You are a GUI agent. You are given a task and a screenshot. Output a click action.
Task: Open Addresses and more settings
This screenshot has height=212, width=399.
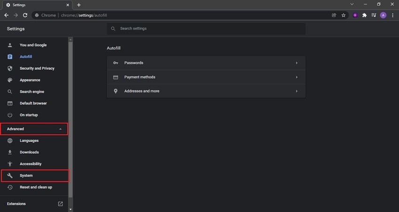[206, 91]
